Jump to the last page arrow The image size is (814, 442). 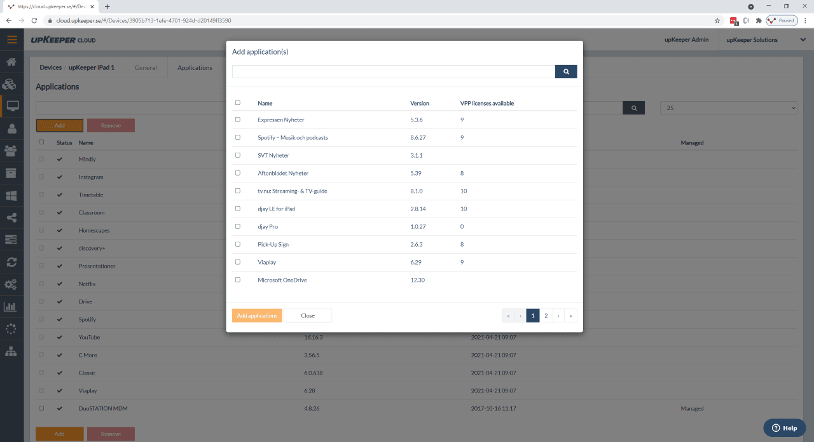pyautogui.click(x=571, y=315)
